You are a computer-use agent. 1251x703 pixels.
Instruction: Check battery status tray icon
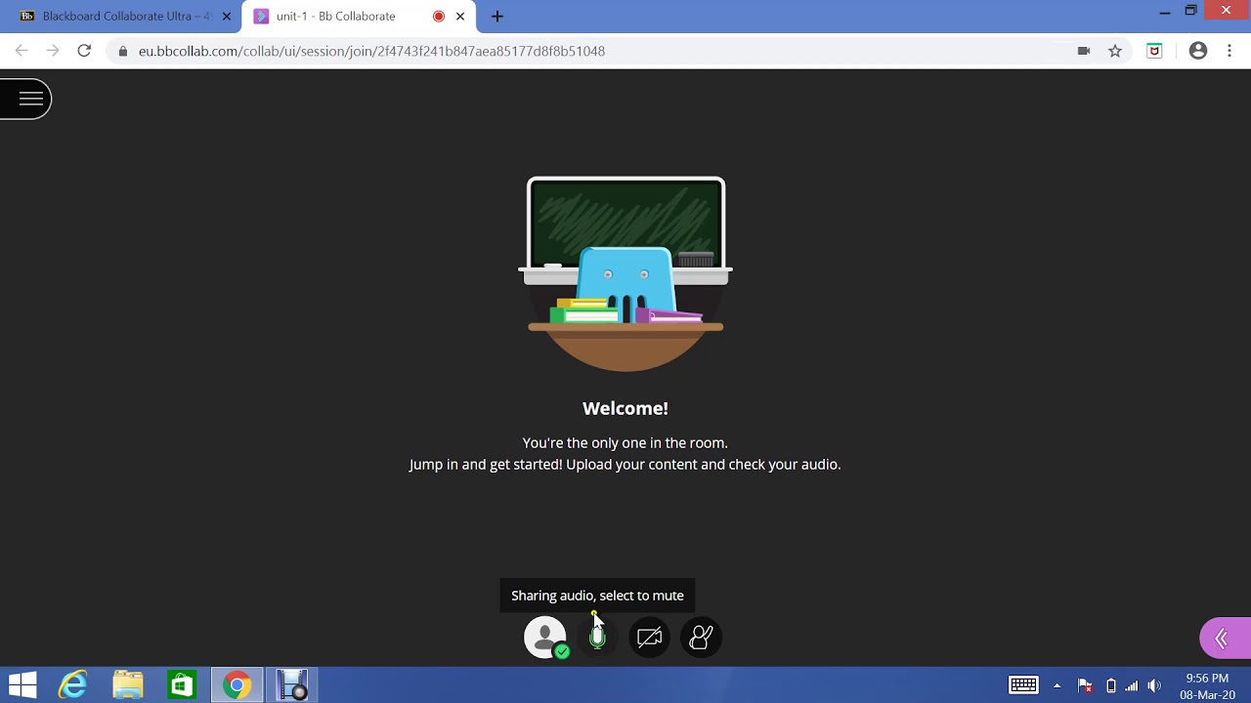1110,685
